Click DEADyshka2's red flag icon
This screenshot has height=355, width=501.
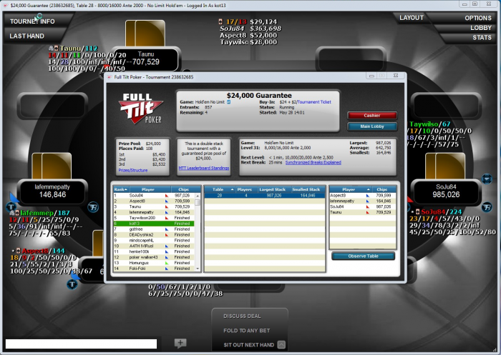(167, 235)
